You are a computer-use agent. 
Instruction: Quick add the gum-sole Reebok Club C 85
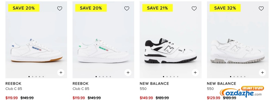coord(61,73)
